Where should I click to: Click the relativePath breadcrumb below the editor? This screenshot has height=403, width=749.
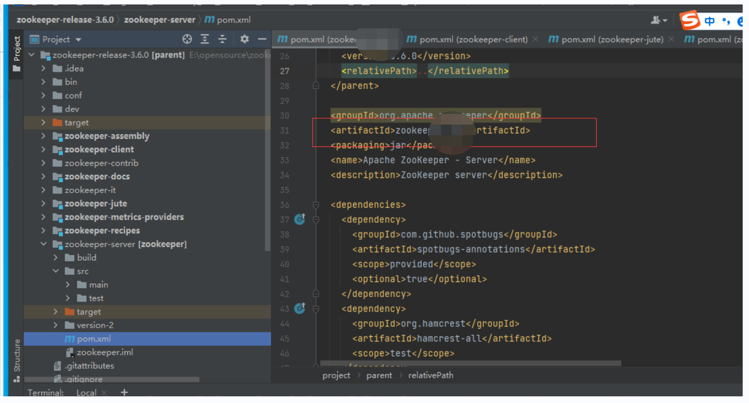point(431,375)
